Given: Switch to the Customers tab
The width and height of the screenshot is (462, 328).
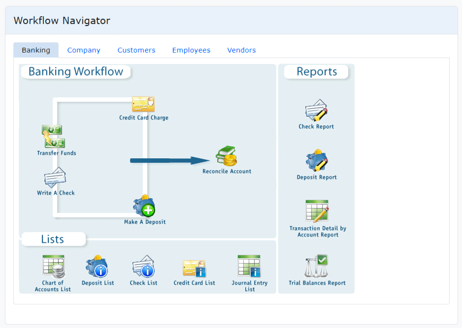Looking at the screenshot, I should point(136,50).
